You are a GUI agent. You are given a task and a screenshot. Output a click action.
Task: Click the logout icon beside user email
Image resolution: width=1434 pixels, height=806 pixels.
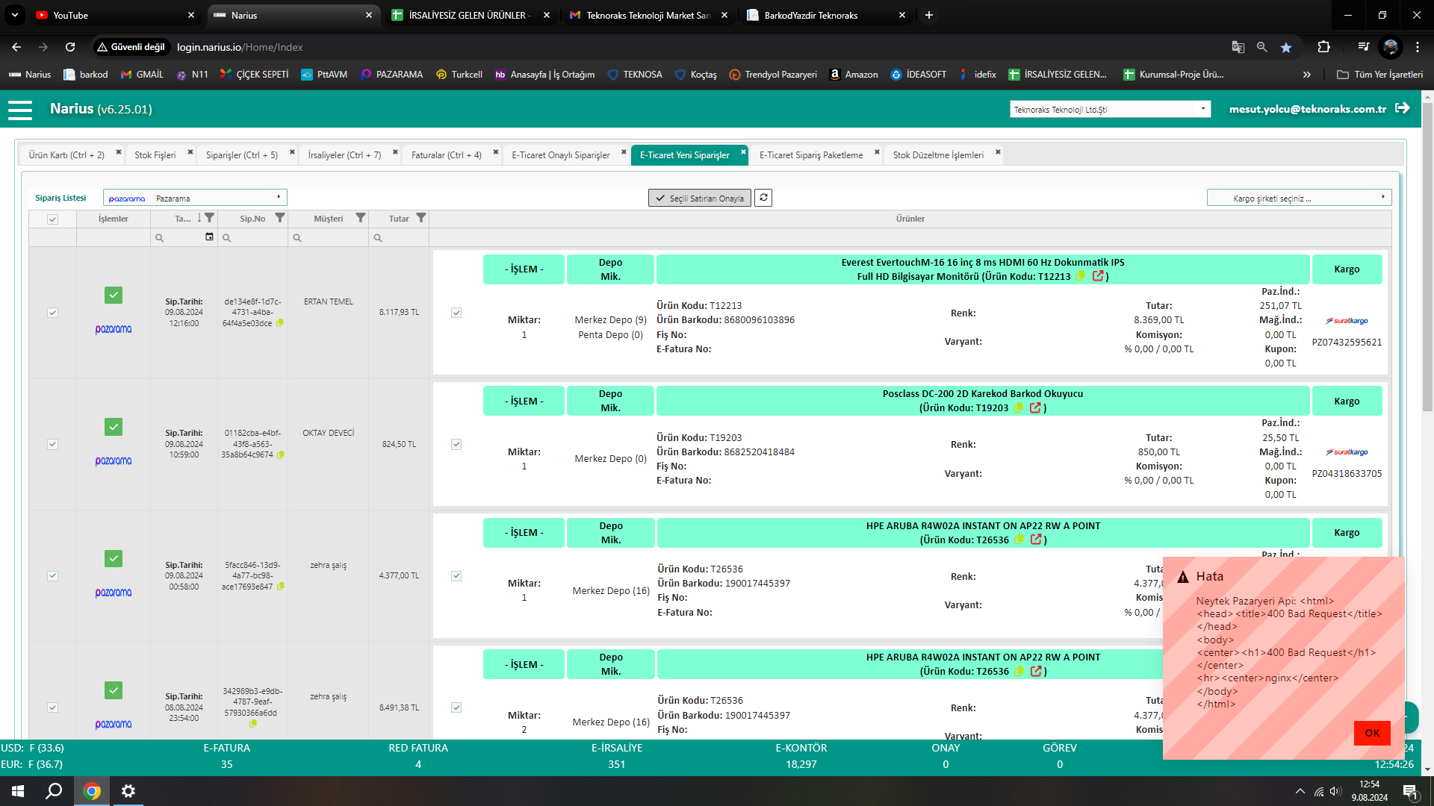tap(1403, 108)
